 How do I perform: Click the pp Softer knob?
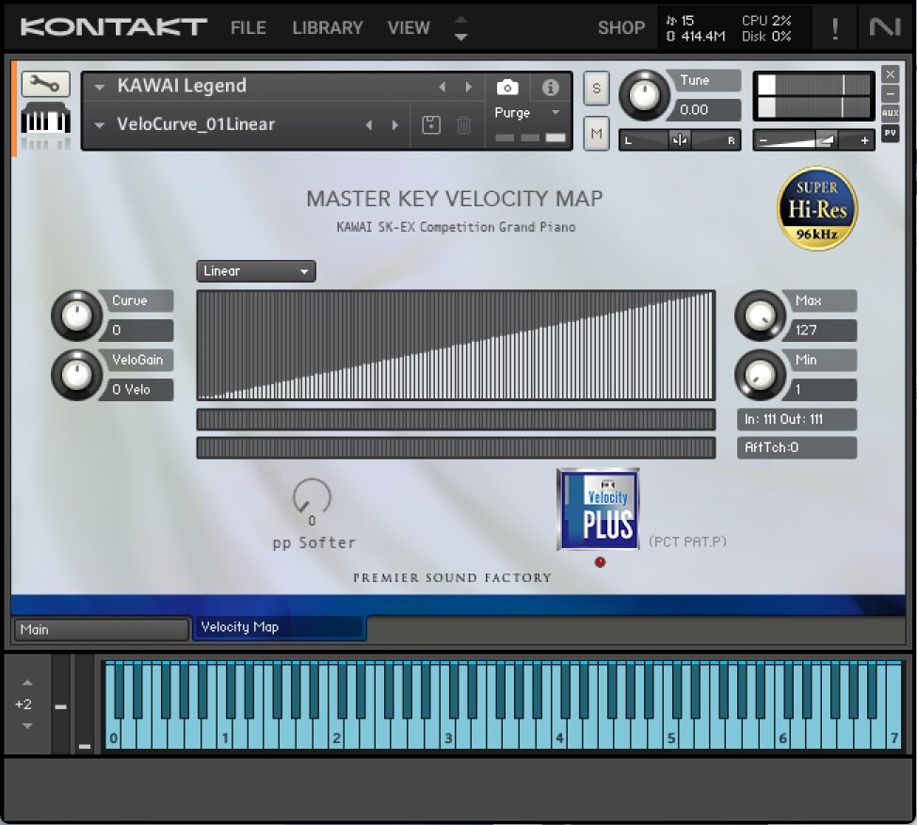coord(312,496)
